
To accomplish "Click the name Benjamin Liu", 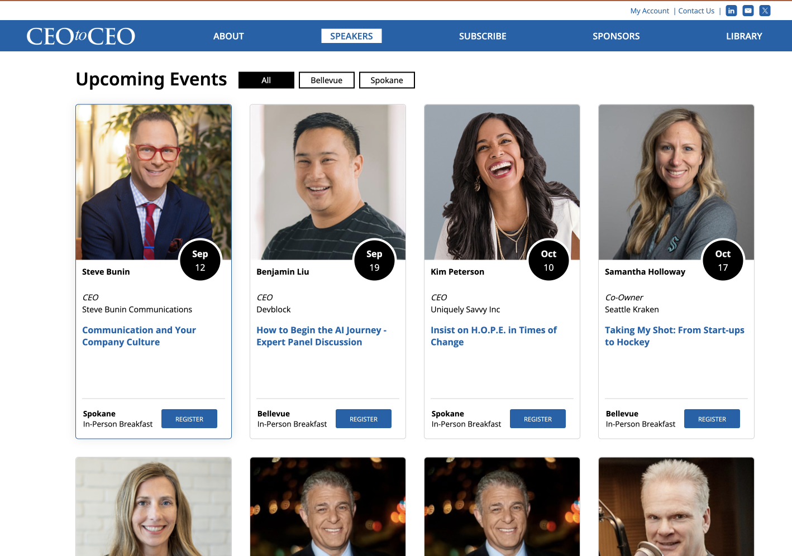I will tap(283, 272).
